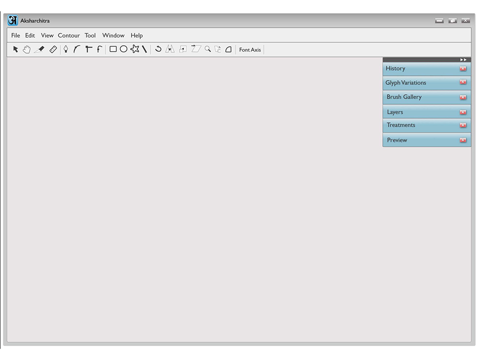Select the ellipse shape tool
479x359 pixels.
tap(124, 49)
